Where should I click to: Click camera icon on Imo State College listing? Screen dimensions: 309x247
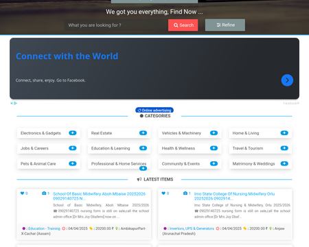(x=185, y=193)
